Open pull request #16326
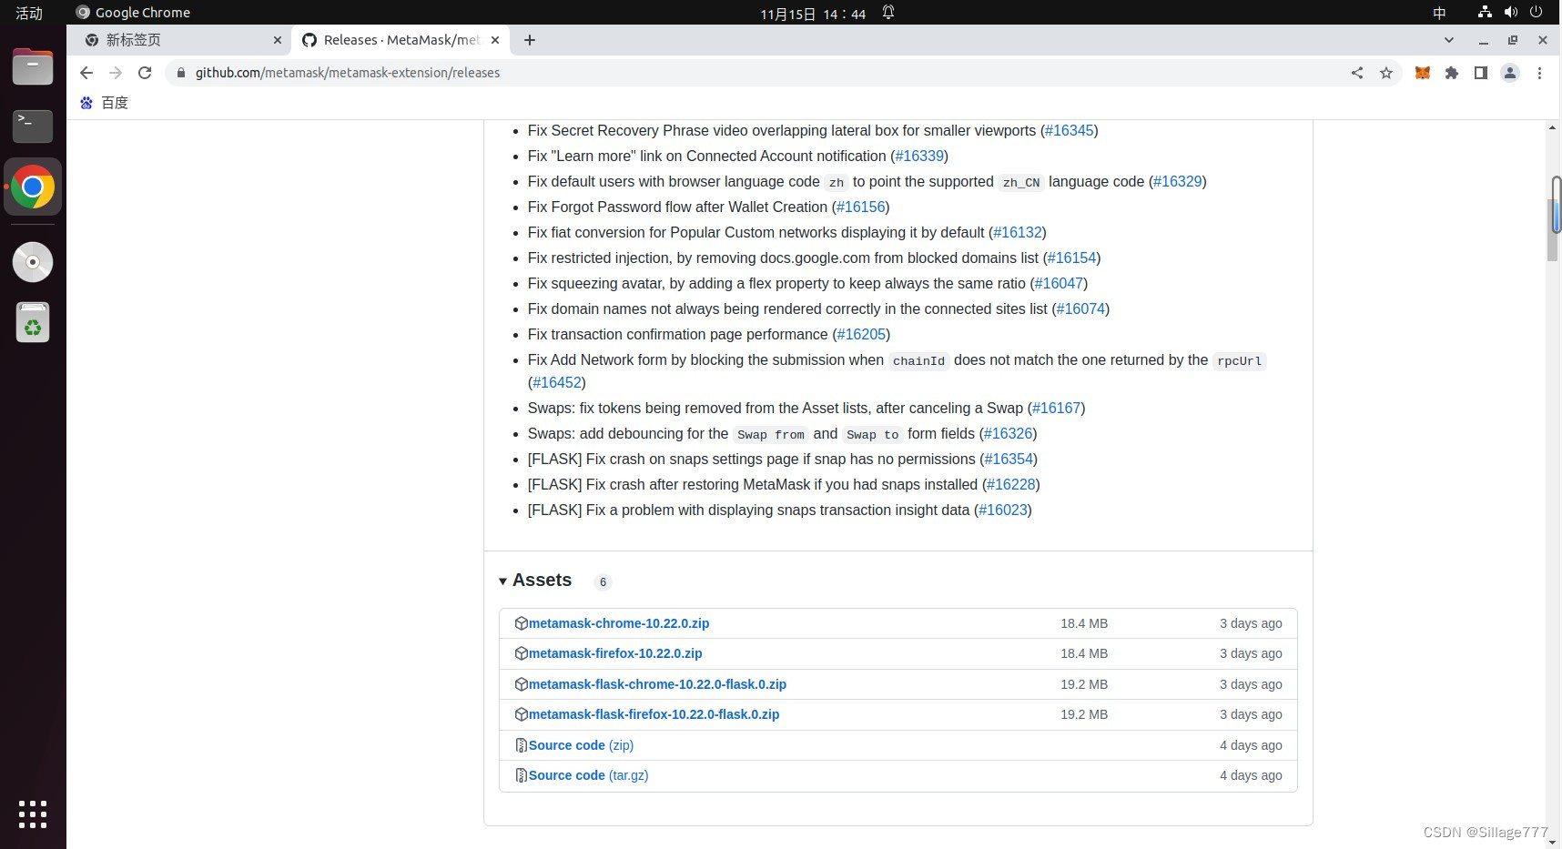1562x849 pixels. pos(1008,434)
